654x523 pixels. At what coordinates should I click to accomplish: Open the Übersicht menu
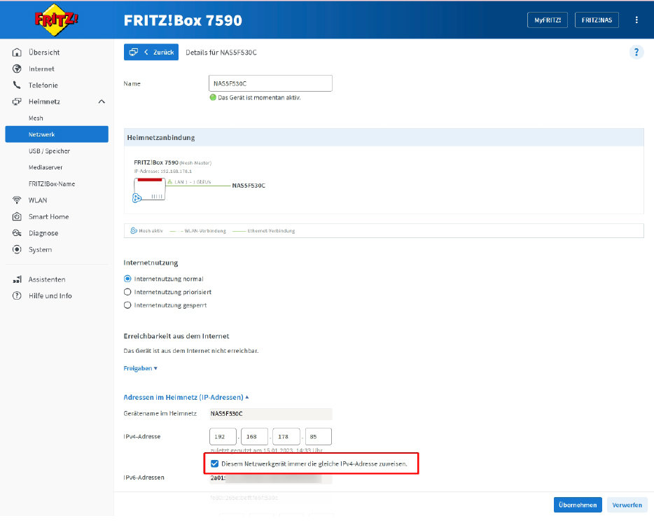(x=44, y=53)
